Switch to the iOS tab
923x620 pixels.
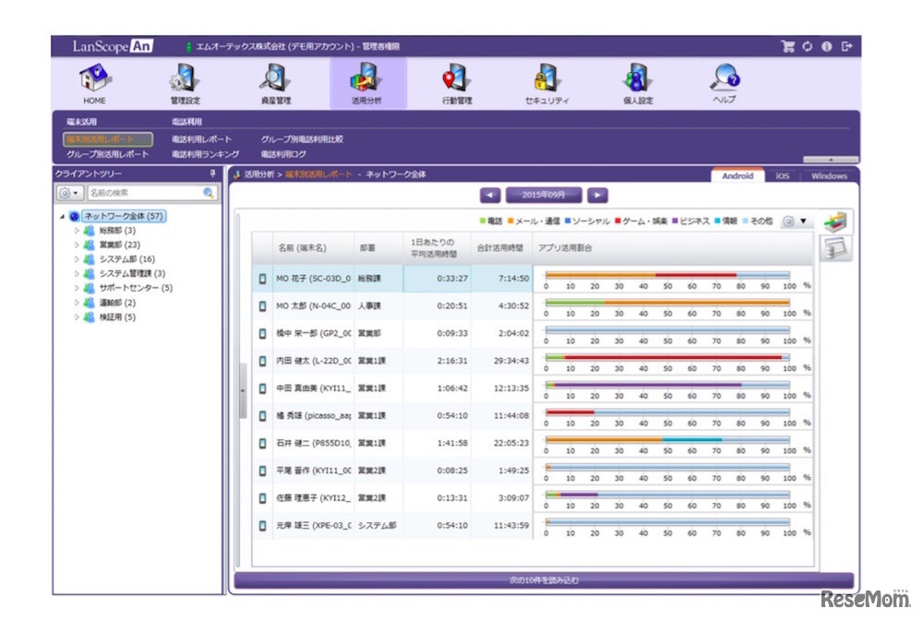coord(782,176)
